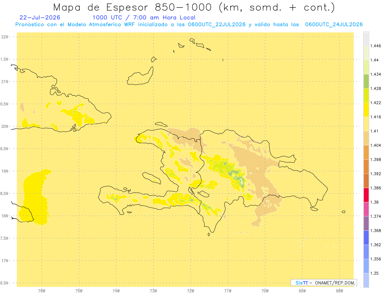Click the 22N latitude label
Screen dimensions: 381x295
tap(5, 37)
